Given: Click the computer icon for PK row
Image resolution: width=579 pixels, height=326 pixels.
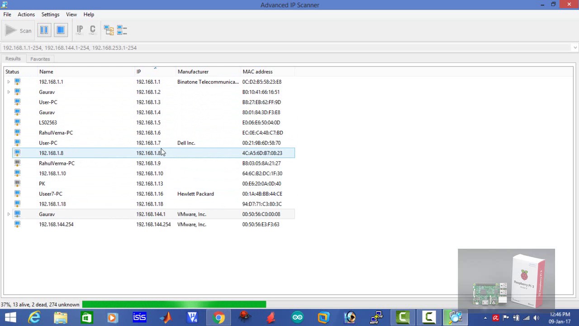Looking at the screenshot, I should pyautogui.click(x=17, y=184).
